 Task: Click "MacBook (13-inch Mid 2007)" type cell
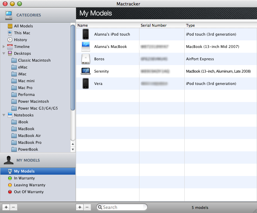(212, 47)
